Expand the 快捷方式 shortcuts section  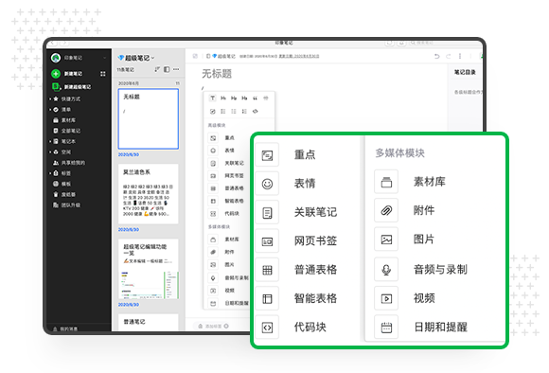point(51,99)
